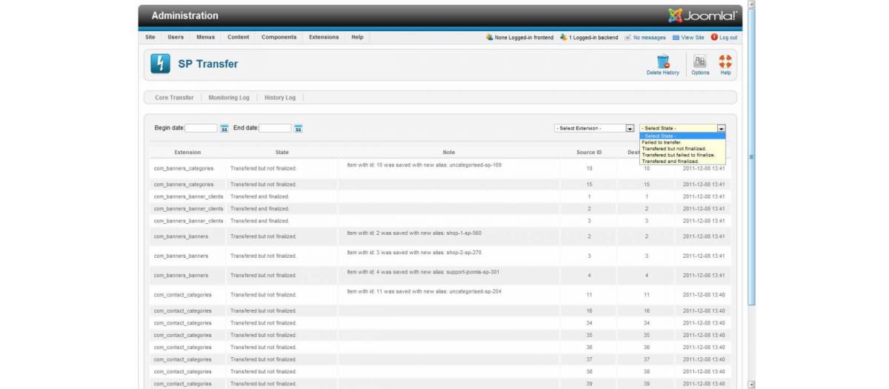This screenshot has width=889, height=389.
Task: Open the Extensions menu
Action: coord(324,37)
